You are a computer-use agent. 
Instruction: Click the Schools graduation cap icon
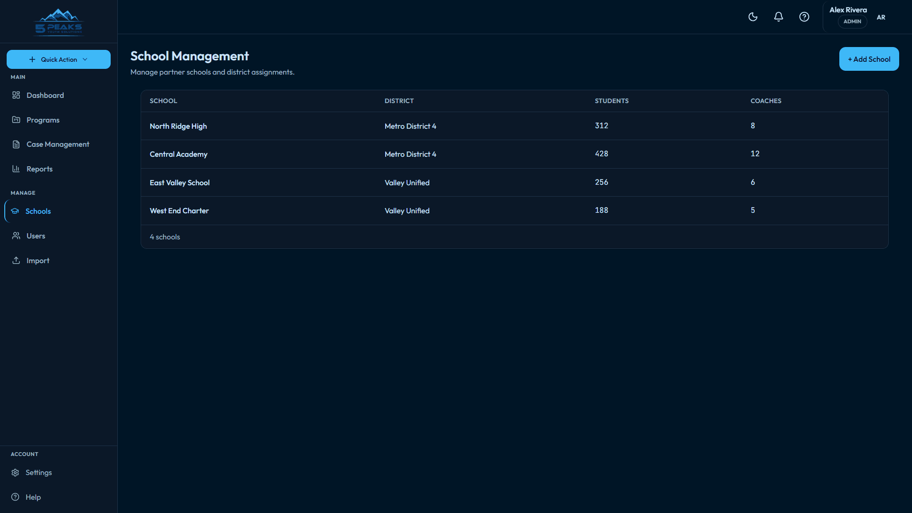pos(15,211)
